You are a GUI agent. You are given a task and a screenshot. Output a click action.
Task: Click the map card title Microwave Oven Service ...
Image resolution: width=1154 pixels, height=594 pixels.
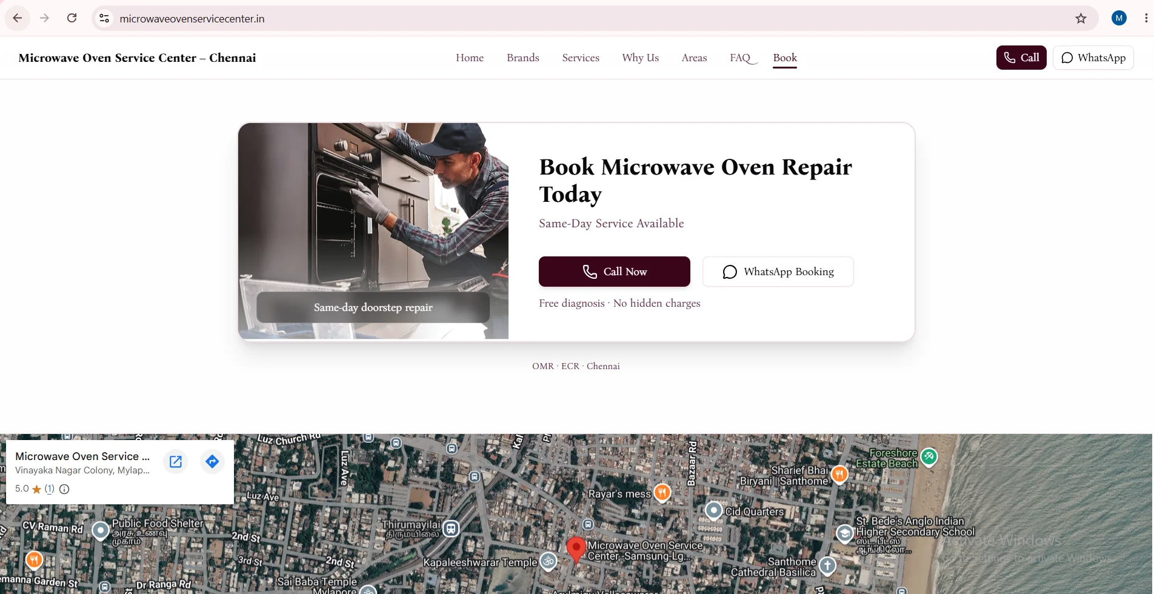(x=82, y=456)
